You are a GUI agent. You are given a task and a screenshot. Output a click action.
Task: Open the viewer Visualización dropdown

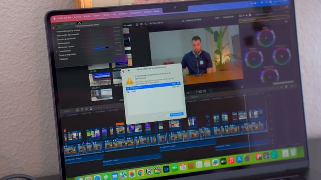[228, 17]
